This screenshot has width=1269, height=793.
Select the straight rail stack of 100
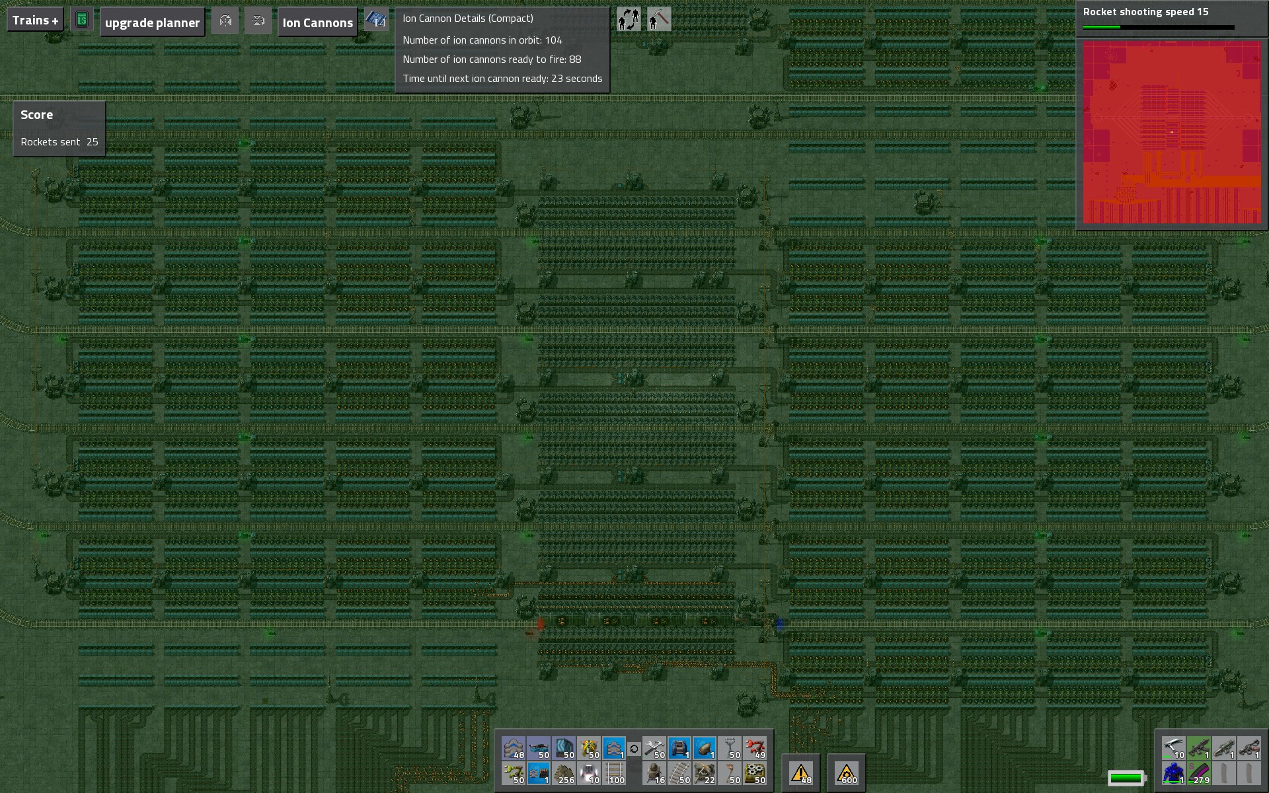pos(614,773)
